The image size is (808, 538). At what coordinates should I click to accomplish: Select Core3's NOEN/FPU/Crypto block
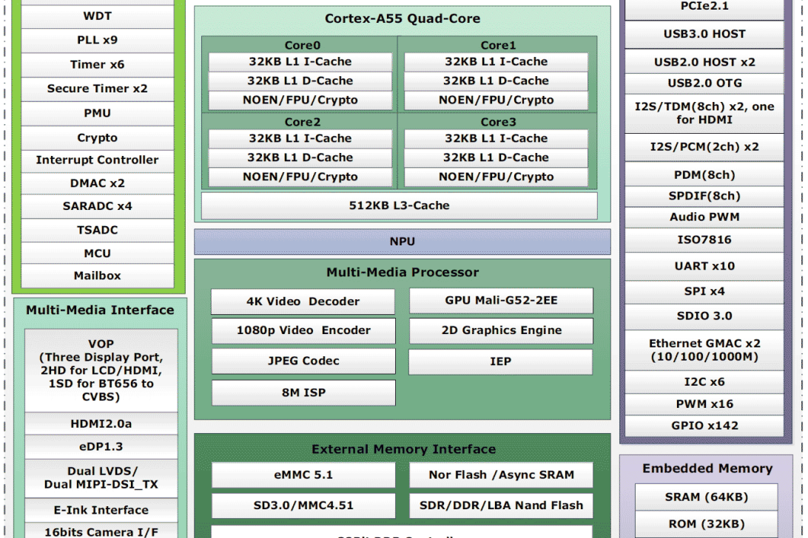496,177
